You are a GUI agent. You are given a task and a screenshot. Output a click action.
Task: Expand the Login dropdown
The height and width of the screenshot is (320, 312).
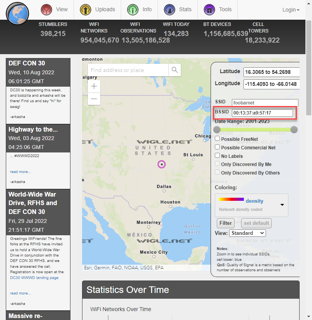coord(291,10)
